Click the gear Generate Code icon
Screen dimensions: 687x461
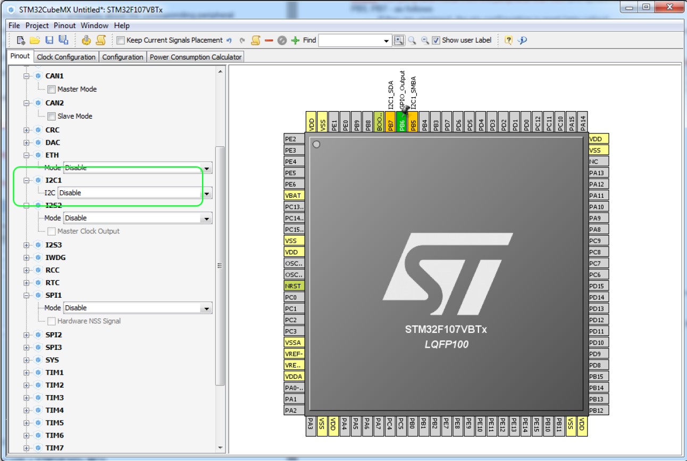click(x=86, y=40)
